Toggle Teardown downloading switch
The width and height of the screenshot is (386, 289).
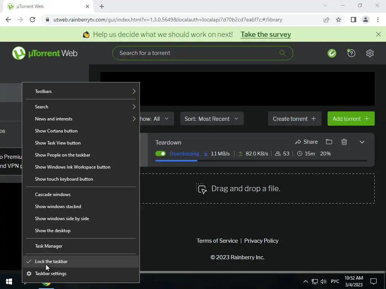point(161,154)
